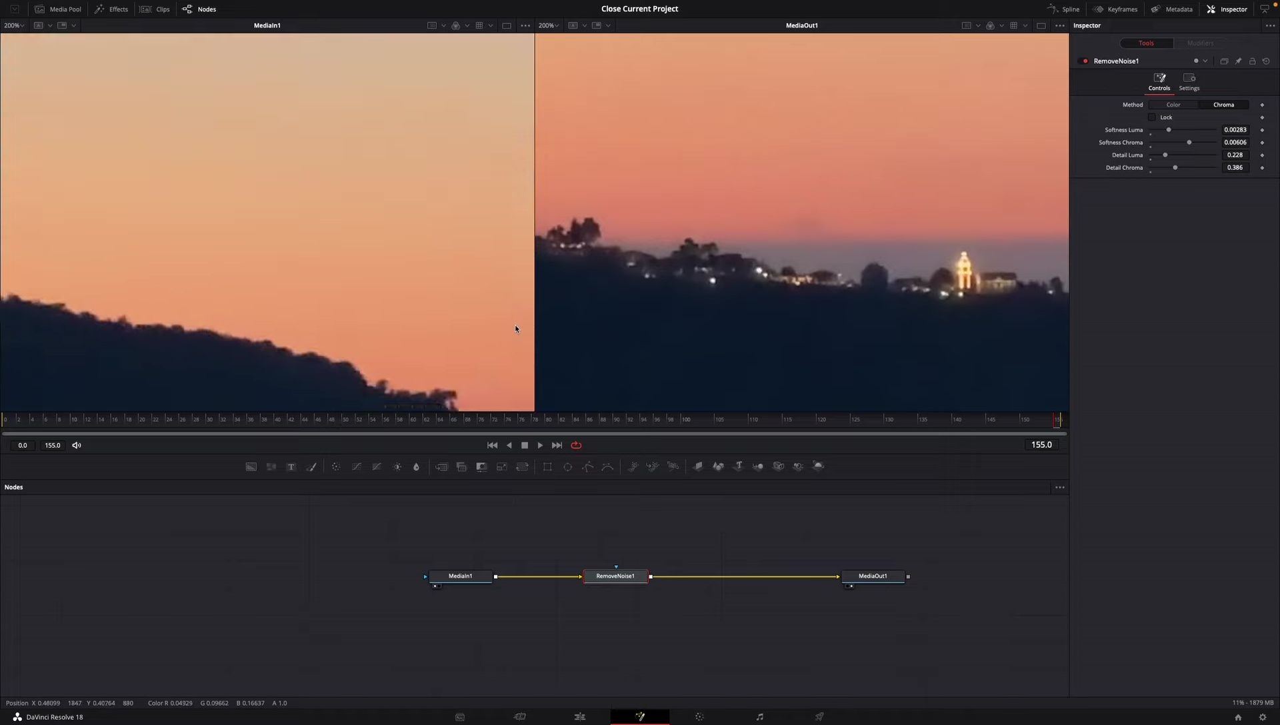Go to project manager home icon
The height and width of the screenshot is (725, 1280).
click(x=1238, y=718)
